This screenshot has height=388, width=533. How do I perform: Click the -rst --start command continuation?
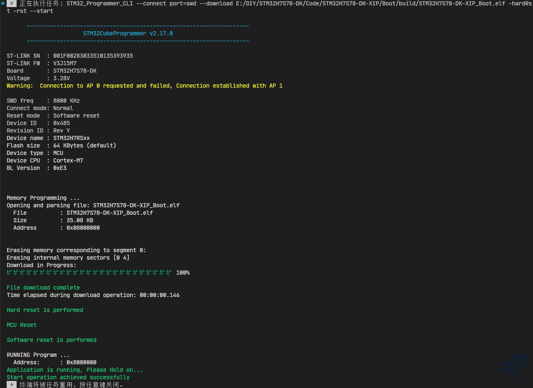tap(30, 11)
